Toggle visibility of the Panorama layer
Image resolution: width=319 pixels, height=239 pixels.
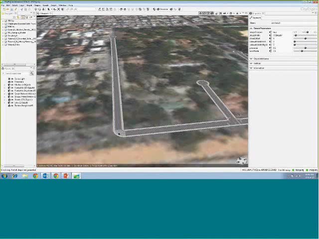[x=12, y=82]
